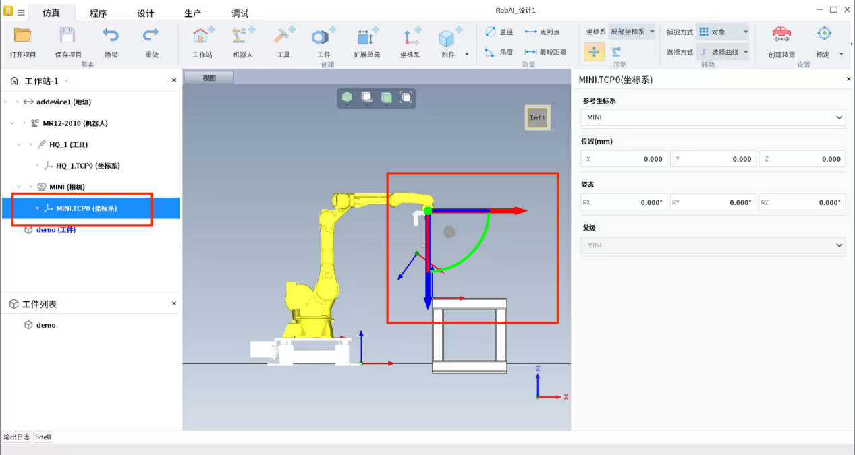Screen dimensions: 855x455
Task: Click the 机器人 robot create icon
Action: 242,38
